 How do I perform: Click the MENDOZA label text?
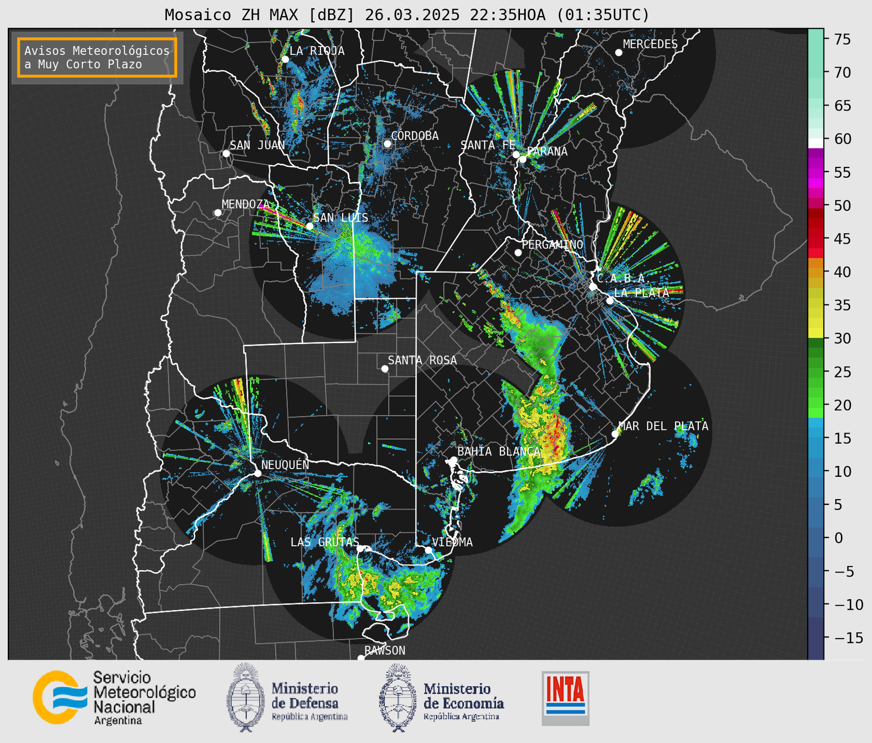(246, 204)
